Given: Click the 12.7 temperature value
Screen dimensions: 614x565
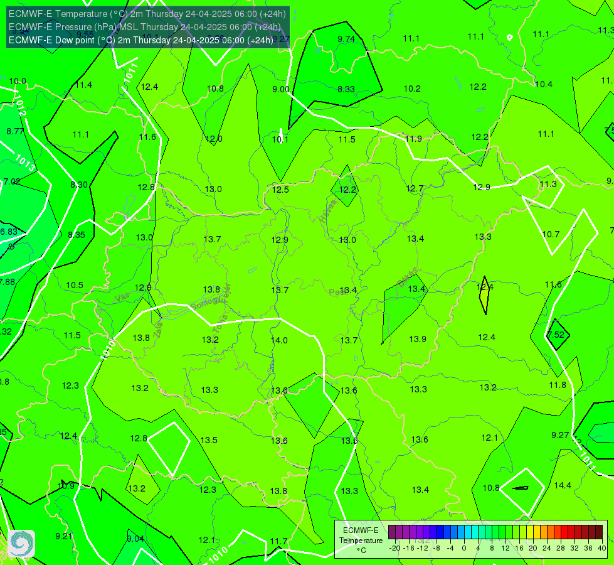Looking at the screenshot, I should pyautogui.click(x=415, y=189).
